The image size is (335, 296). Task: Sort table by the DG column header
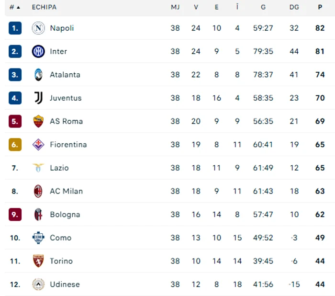tap(294, 7)
